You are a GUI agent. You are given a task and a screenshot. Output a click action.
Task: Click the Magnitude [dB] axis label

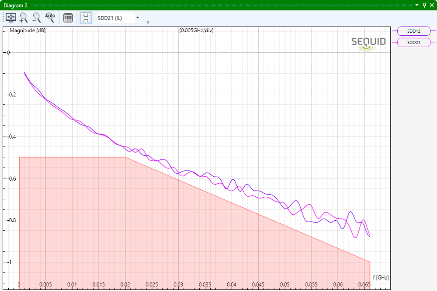click(28, 31)
